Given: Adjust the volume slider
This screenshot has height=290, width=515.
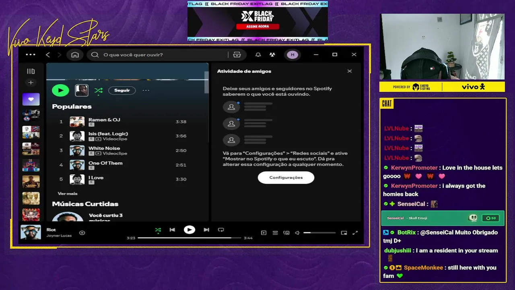Looking at the screenshot, I should 319,233.
